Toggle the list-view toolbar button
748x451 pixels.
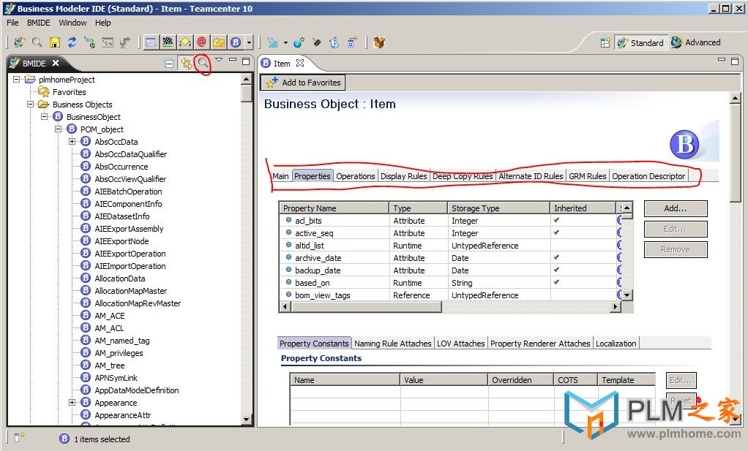point(151,42)
